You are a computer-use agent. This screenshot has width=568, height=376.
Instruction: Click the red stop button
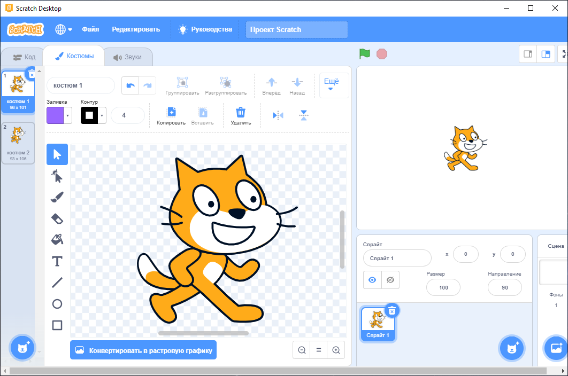[x=382, y=54]
